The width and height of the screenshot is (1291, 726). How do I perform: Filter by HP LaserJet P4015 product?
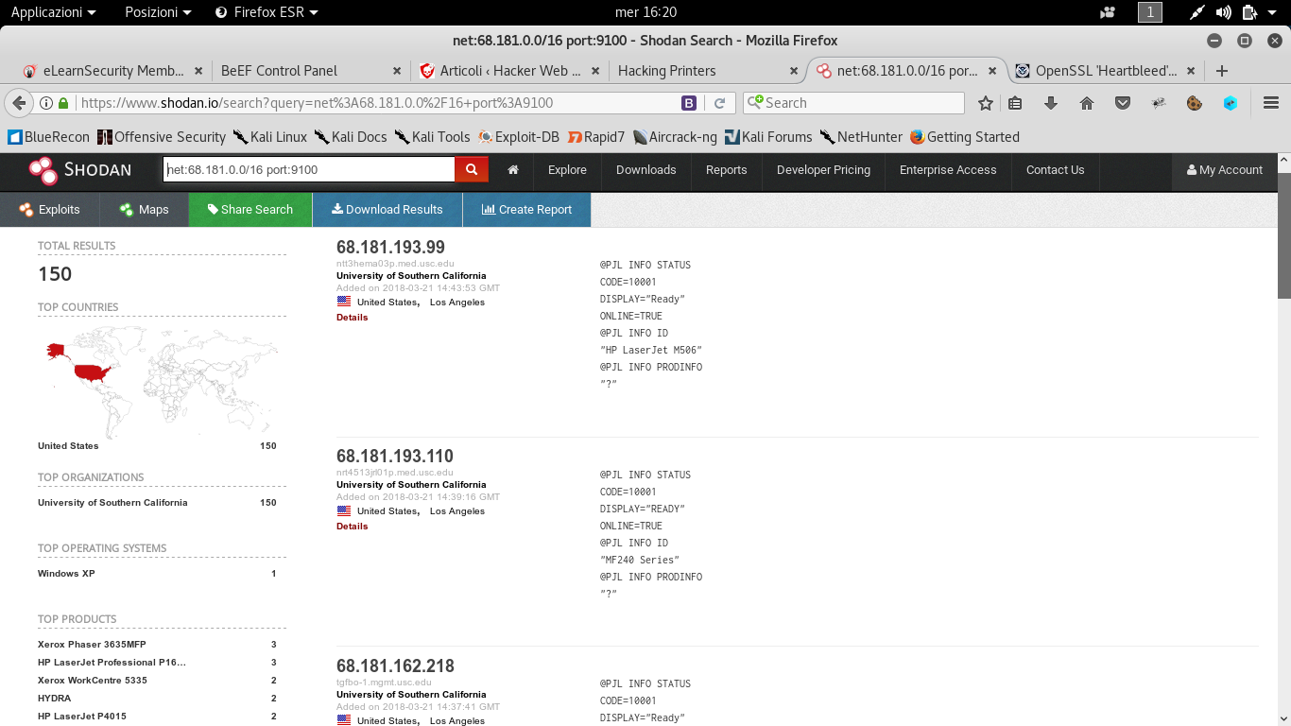pos(81,717)
